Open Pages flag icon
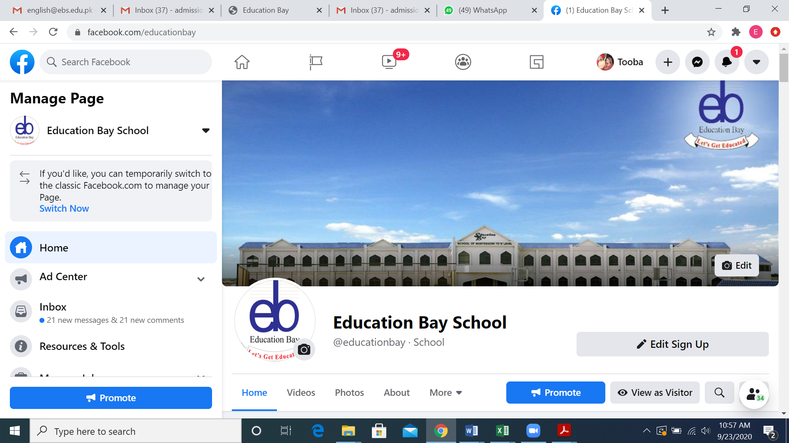The width and height of the screenshot is (789, 443). tap(316, 62)
